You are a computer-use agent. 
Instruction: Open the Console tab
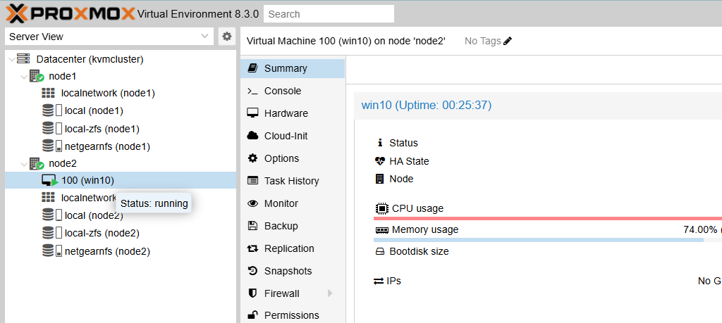coord(293,91)
